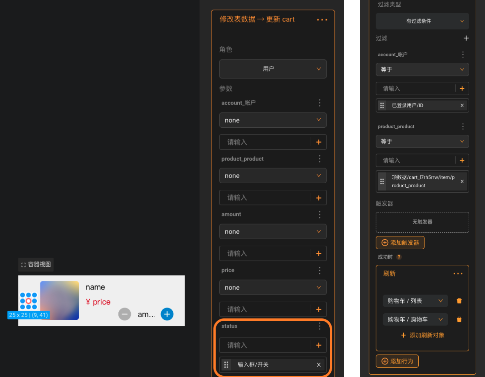Click the 容器视图 label button

pos(36,264)
